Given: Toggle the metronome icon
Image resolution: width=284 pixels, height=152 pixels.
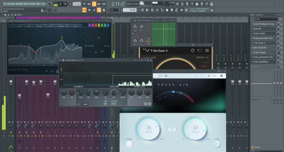Looking at the screenshot, I should 84,4.
